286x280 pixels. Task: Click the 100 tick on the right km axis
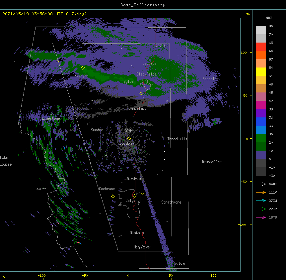[x=244, y=53]
